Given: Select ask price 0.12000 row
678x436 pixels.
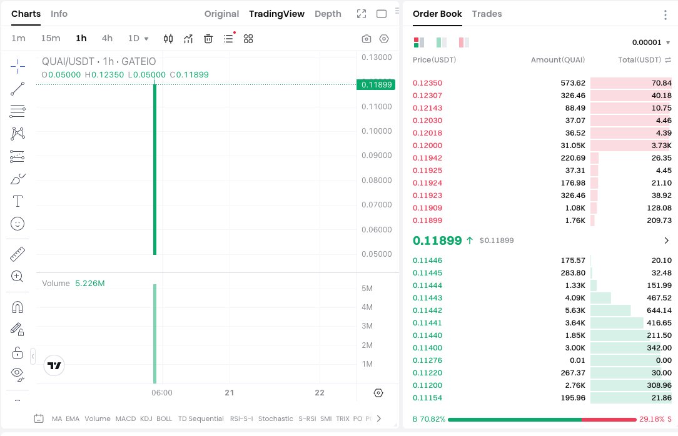Looking at the screenshot, I should tap(542, 146).
